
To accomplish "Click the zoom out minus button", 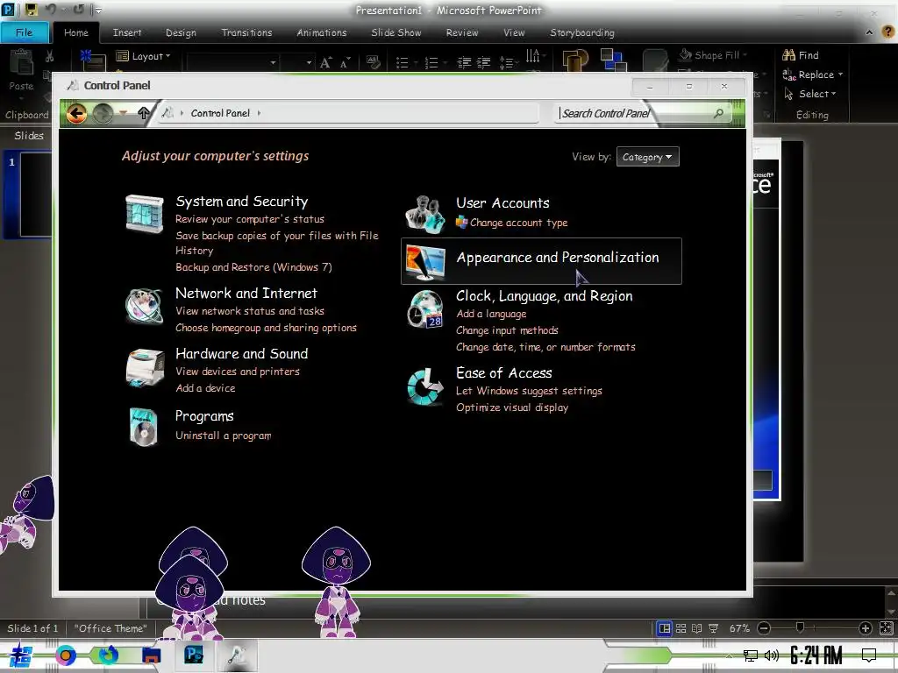I will (764, 628).
